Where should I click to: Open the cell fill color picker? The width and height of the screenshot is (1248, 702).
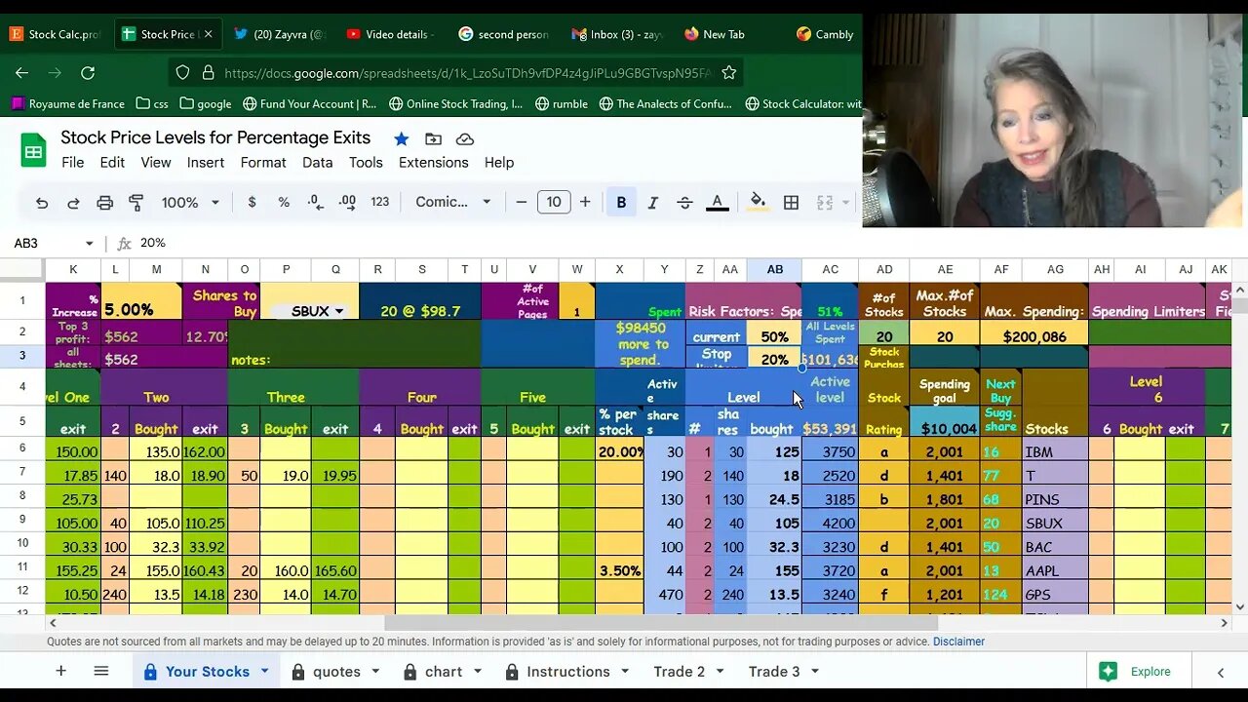pyautogui.click(x=758, y=203)
